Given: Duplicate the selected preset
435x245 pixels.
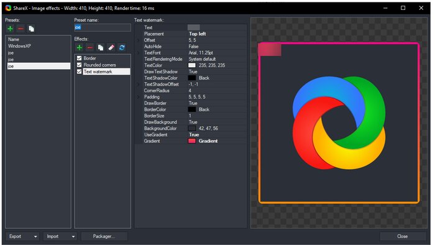Looking at the screenshot, I should coord(31,29).
